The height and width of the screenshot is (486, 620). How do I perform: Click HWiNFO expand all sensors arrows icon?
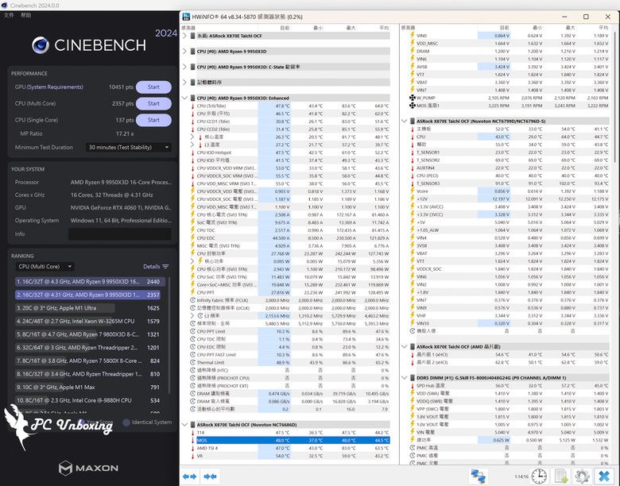point(190,476)
